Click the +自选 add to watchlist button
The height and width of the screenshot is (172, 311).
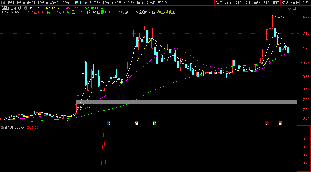[x=295, y=3]
